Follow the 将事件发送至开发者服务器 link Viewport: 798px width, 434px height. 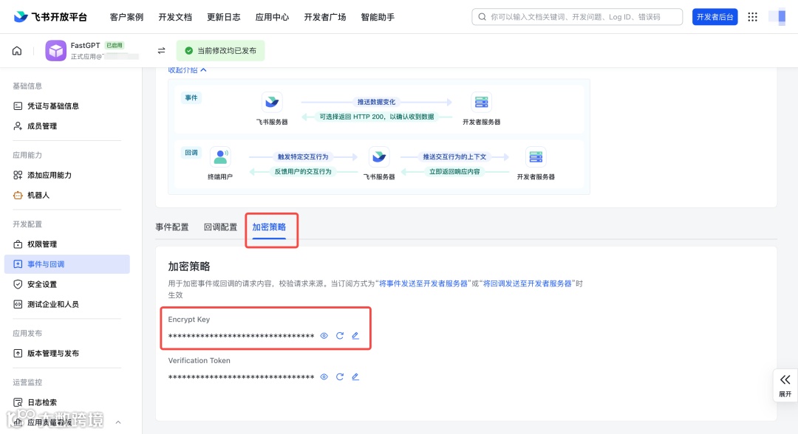pos(423,283)
